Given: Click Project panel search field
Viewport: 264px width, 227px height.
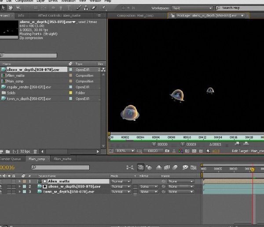Looking at the screenshot, I should [x=29, y=56].
